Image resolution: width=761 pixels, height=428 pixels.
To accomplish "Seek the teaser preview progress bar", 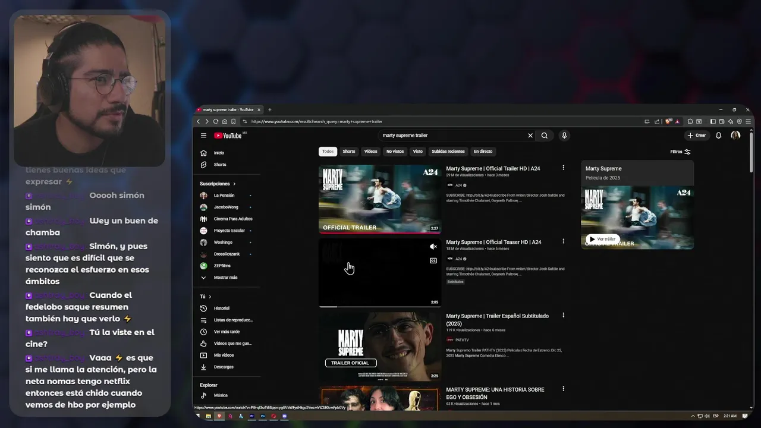I will (x=380, y=307).
